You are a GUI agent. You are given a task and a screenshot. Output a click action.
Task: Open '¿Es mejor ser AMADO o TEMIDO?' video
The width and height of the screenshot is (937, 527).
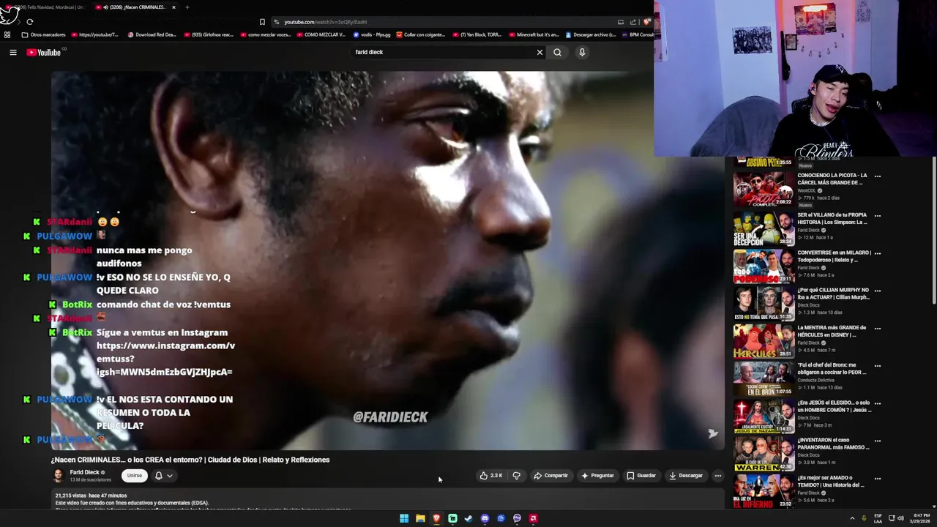pyautogui.click(x=764, y=491)
